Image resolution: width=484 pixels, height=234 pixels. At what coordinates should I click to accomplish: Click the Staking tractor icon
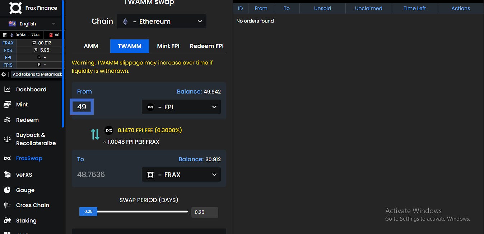click(x=7, y=220)
